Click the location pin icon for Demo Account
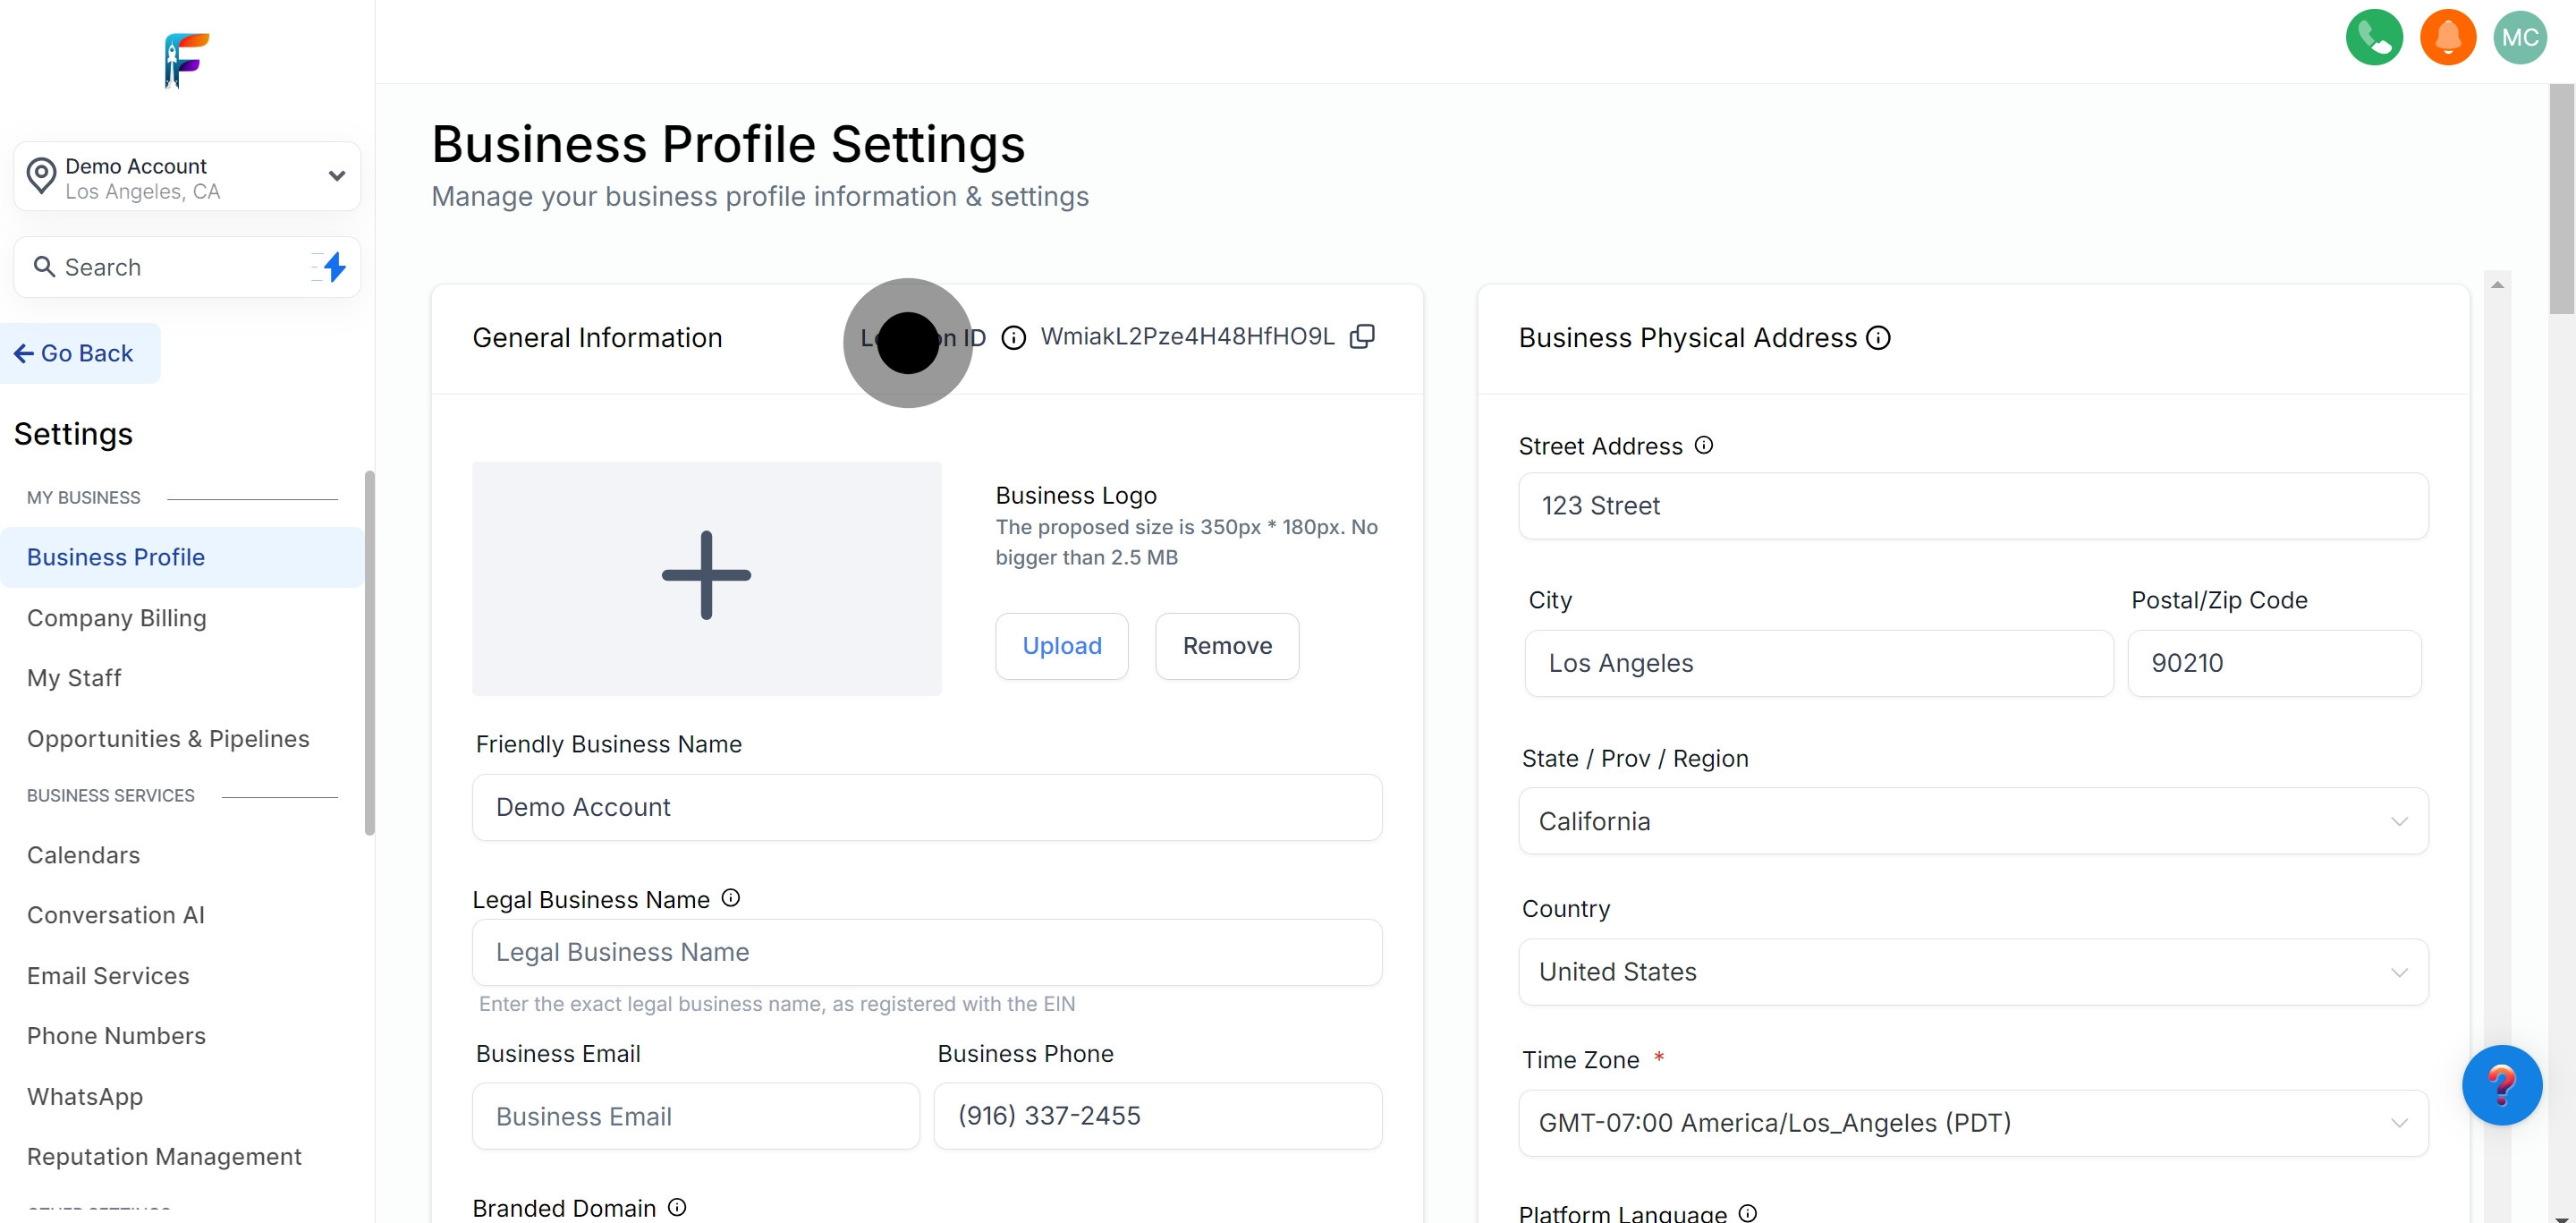Image resolution: width=2576 pixels, height=1223 pixels. [x=41, y=176]
